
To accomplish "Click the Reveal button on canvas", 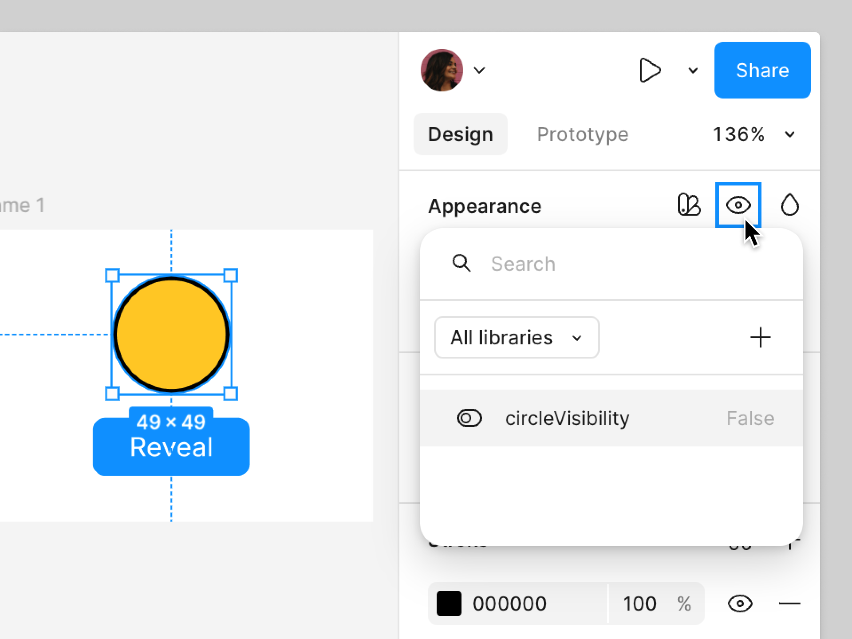I will tap(171, 447).
